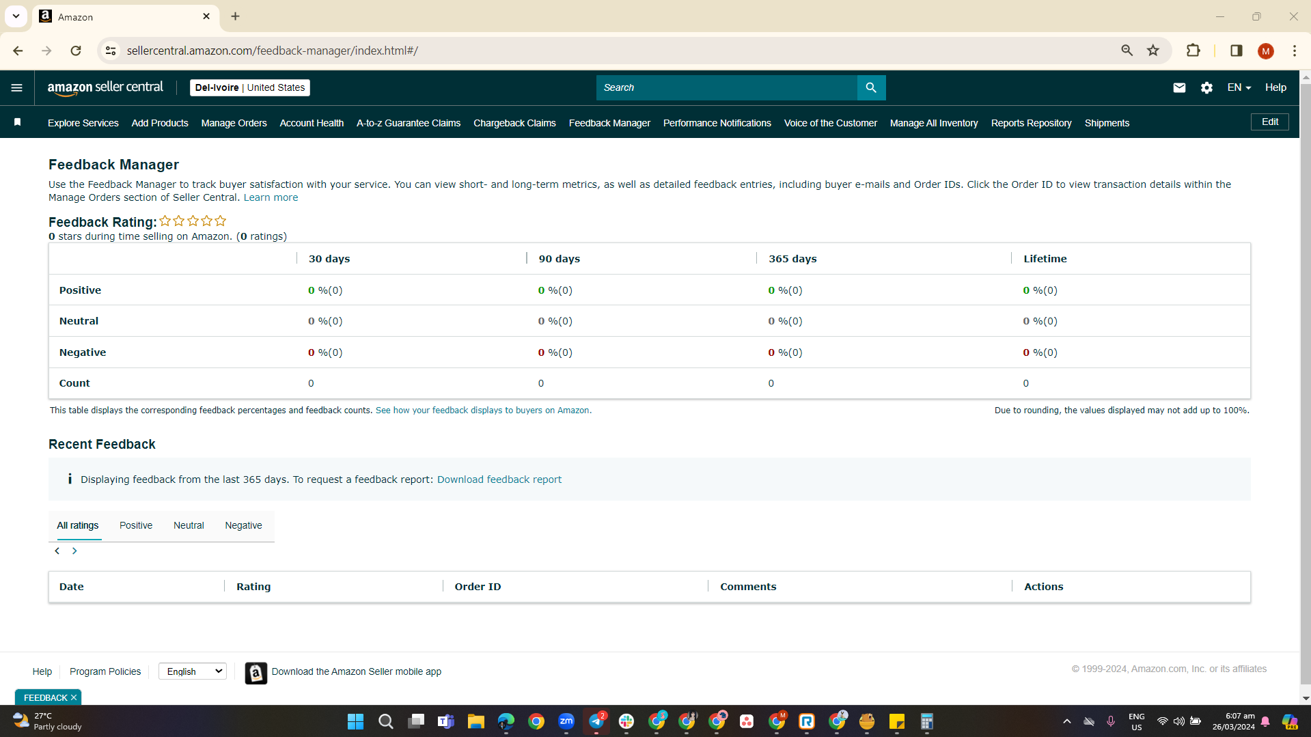This screenshot has height=737, width=1311.
Task: Close the FEEDBACK tab widget
Action: [x=74, y=697]
